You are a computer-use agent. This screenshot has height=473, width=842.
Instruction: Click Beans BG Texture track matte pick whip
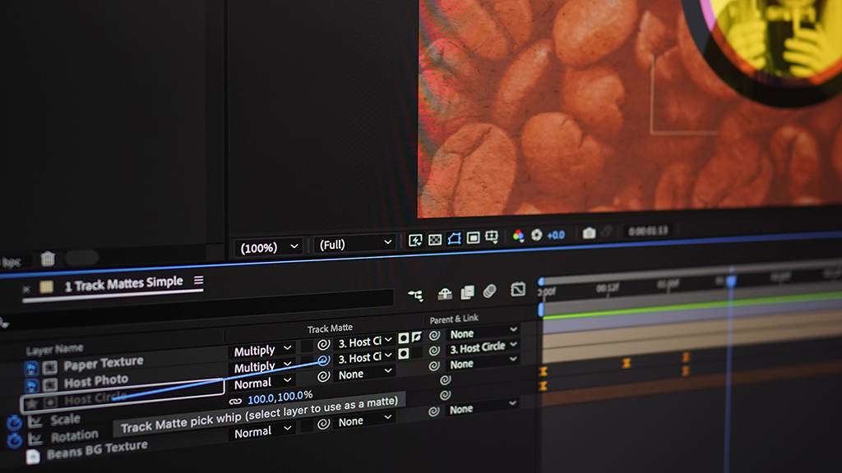[323, 424]
